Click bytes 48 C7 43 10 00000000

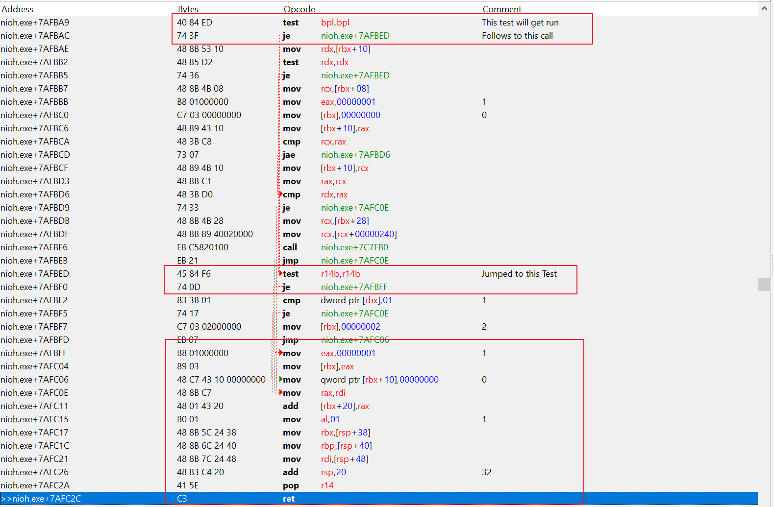[x=221, y=380]
